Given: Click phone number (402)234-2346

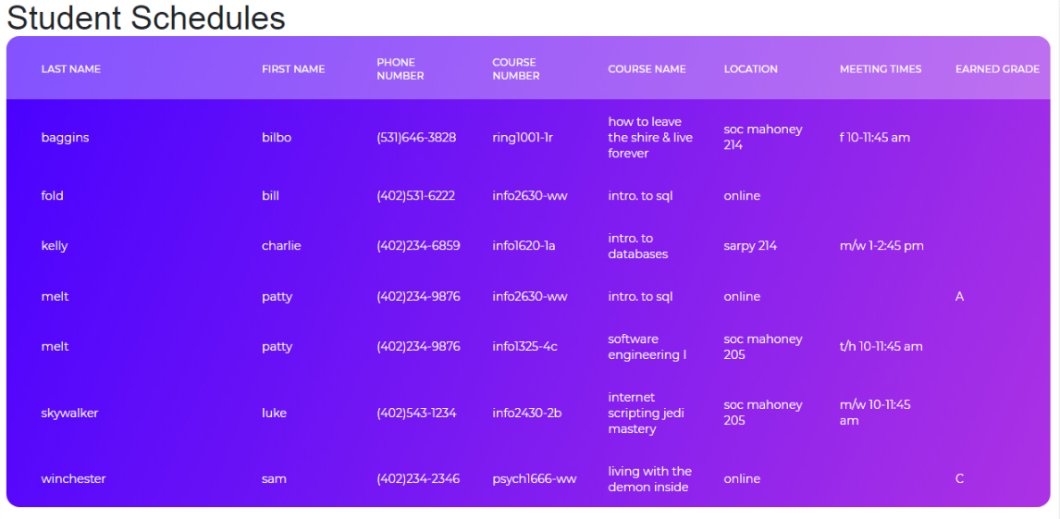Looking at the screenshot, I should (x=418, y=479).
